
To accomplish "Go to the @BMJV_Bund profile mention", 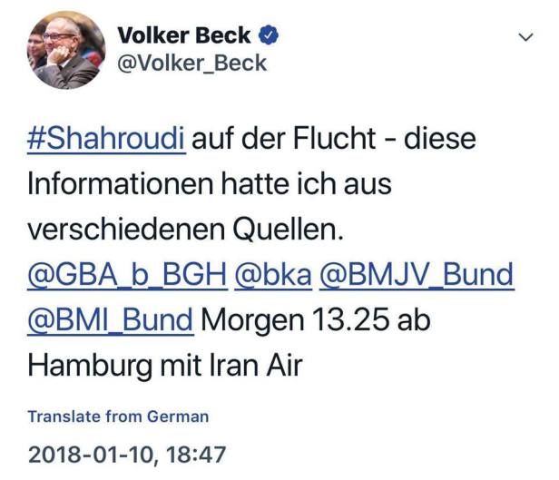I will click(x=414, y=273).
